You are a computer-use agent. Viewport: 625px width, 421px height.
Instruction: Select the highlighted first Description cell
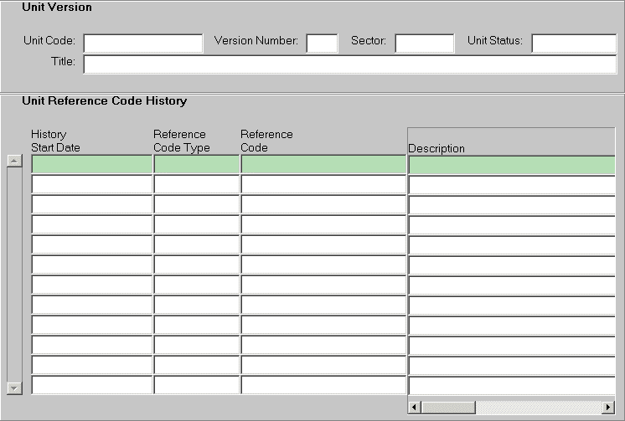pos(511,166)
